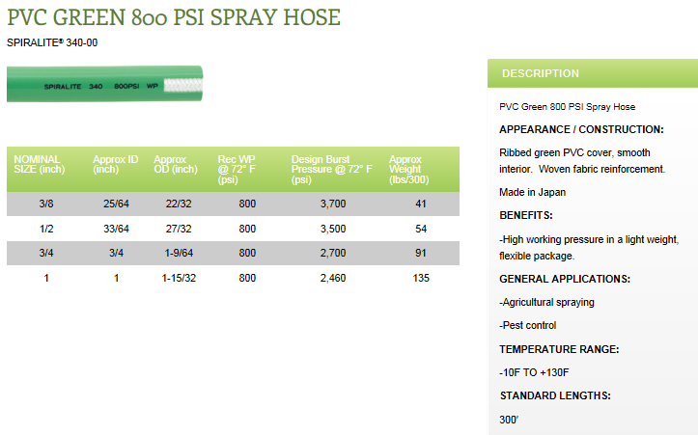Click the STANDARD LENGTHS heading
Viewport: 698px width, 435px height.
click(x=555, y=395)
